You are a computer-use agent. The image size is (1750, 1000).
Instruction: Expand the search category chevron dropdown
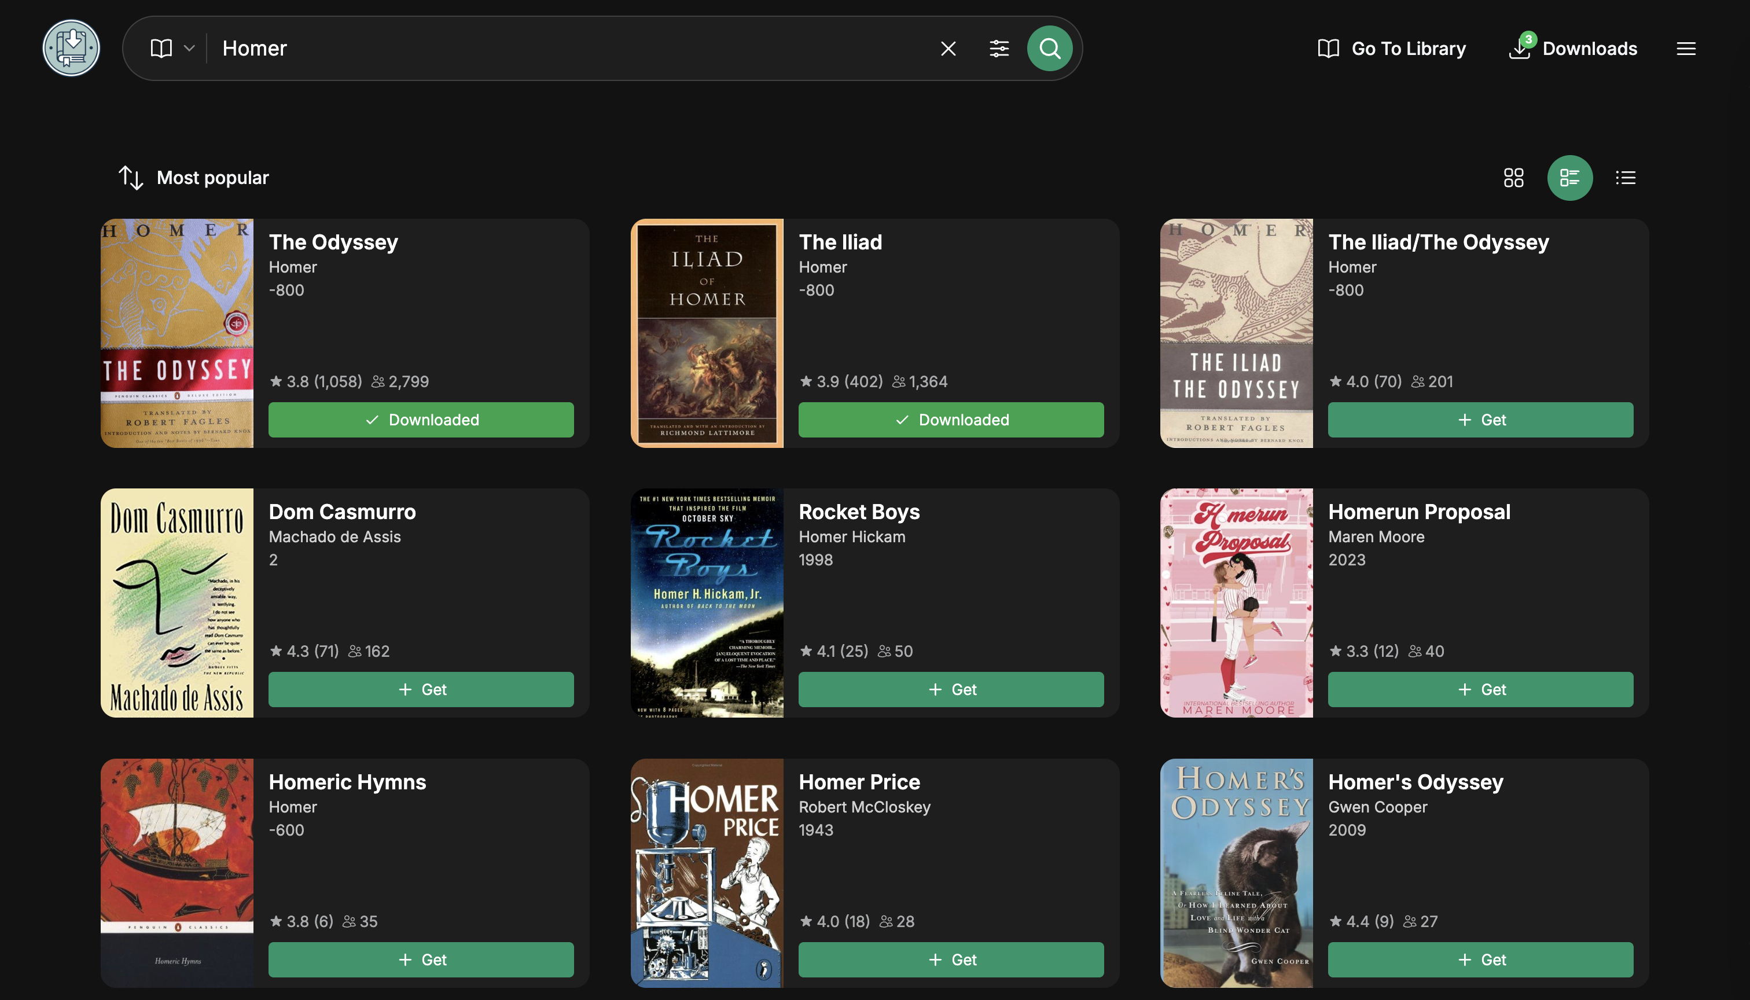[190, 48]
